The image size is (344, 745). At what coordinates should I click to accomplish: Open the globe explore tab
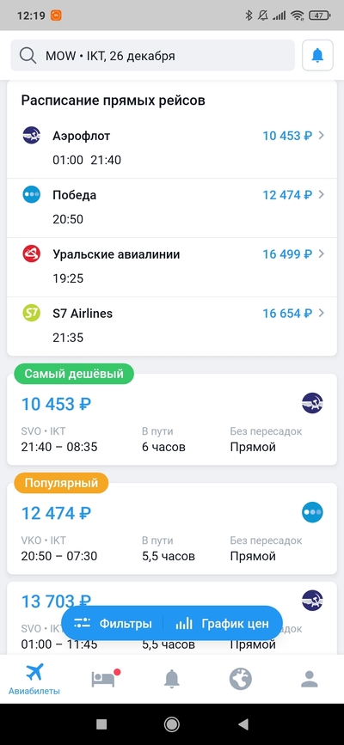(240, 679)
